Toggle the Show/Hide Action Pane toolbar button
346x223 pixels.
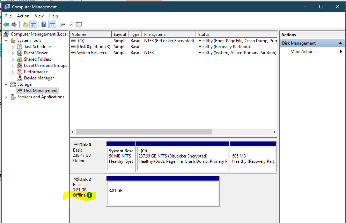click(x=52, y=24)
